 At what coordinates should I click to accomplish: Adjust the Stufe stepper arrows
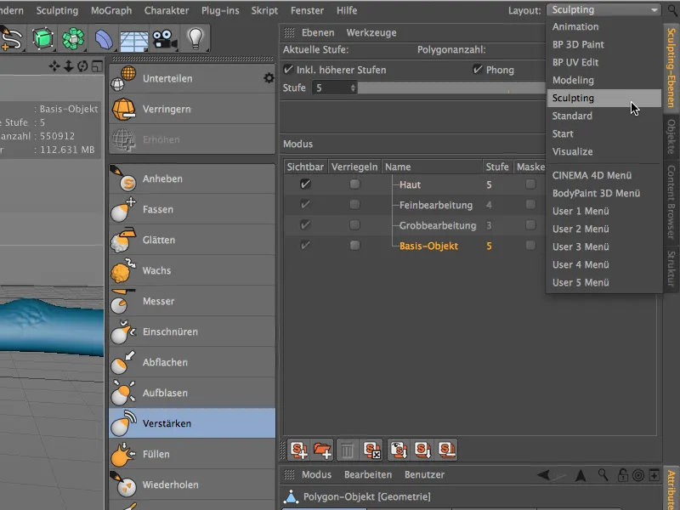pyautogui.click(x=353, y=88)
